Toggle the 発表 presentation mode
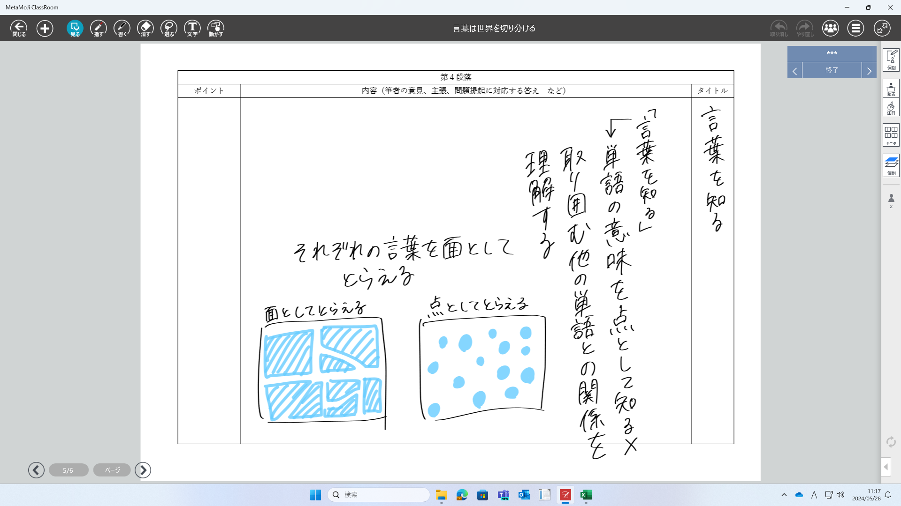 (891, 89)
